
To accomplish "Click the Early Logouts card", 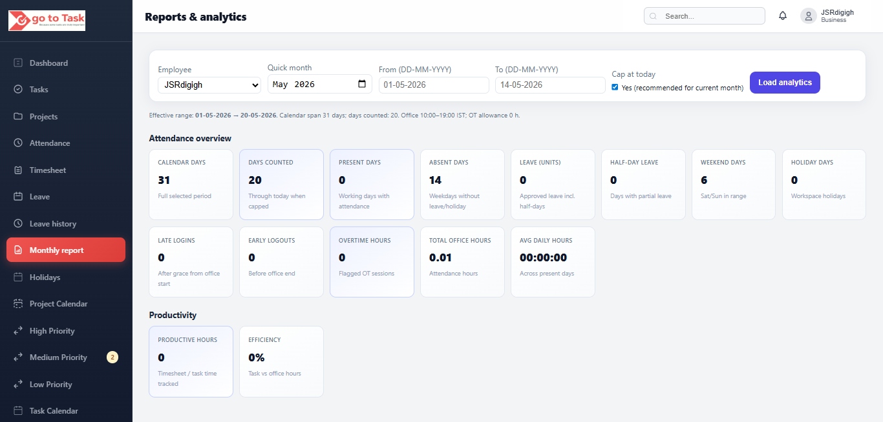I will coord(281,262).
